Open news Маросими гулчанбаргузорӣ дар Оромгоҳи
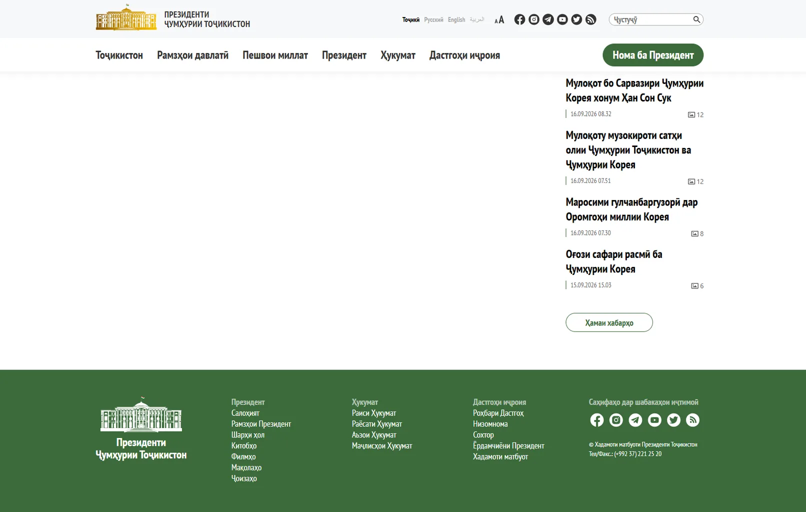The width and height of the screenshot is (806, 512). [631, 209]
